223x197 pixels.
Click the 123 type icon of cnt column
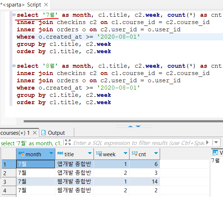click(134, 153)
